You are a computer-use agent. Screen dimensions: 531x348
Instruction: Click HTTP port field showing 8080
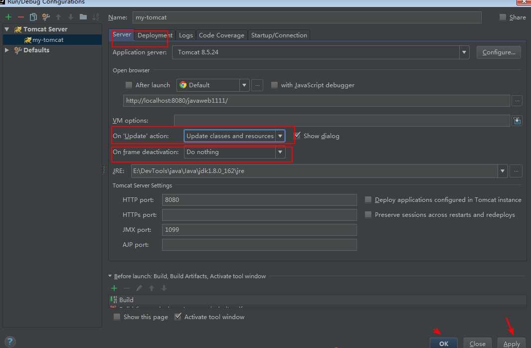pyautogui.click(x=259, y=200)
